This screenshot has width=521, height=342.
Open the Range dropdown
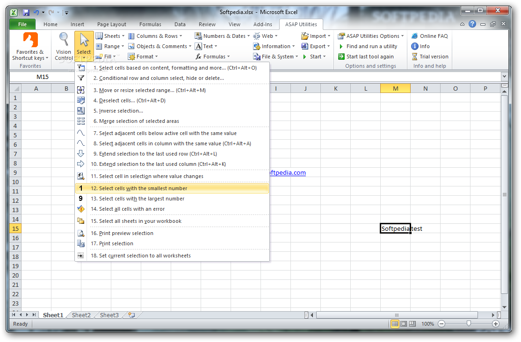tap(110, 46)
